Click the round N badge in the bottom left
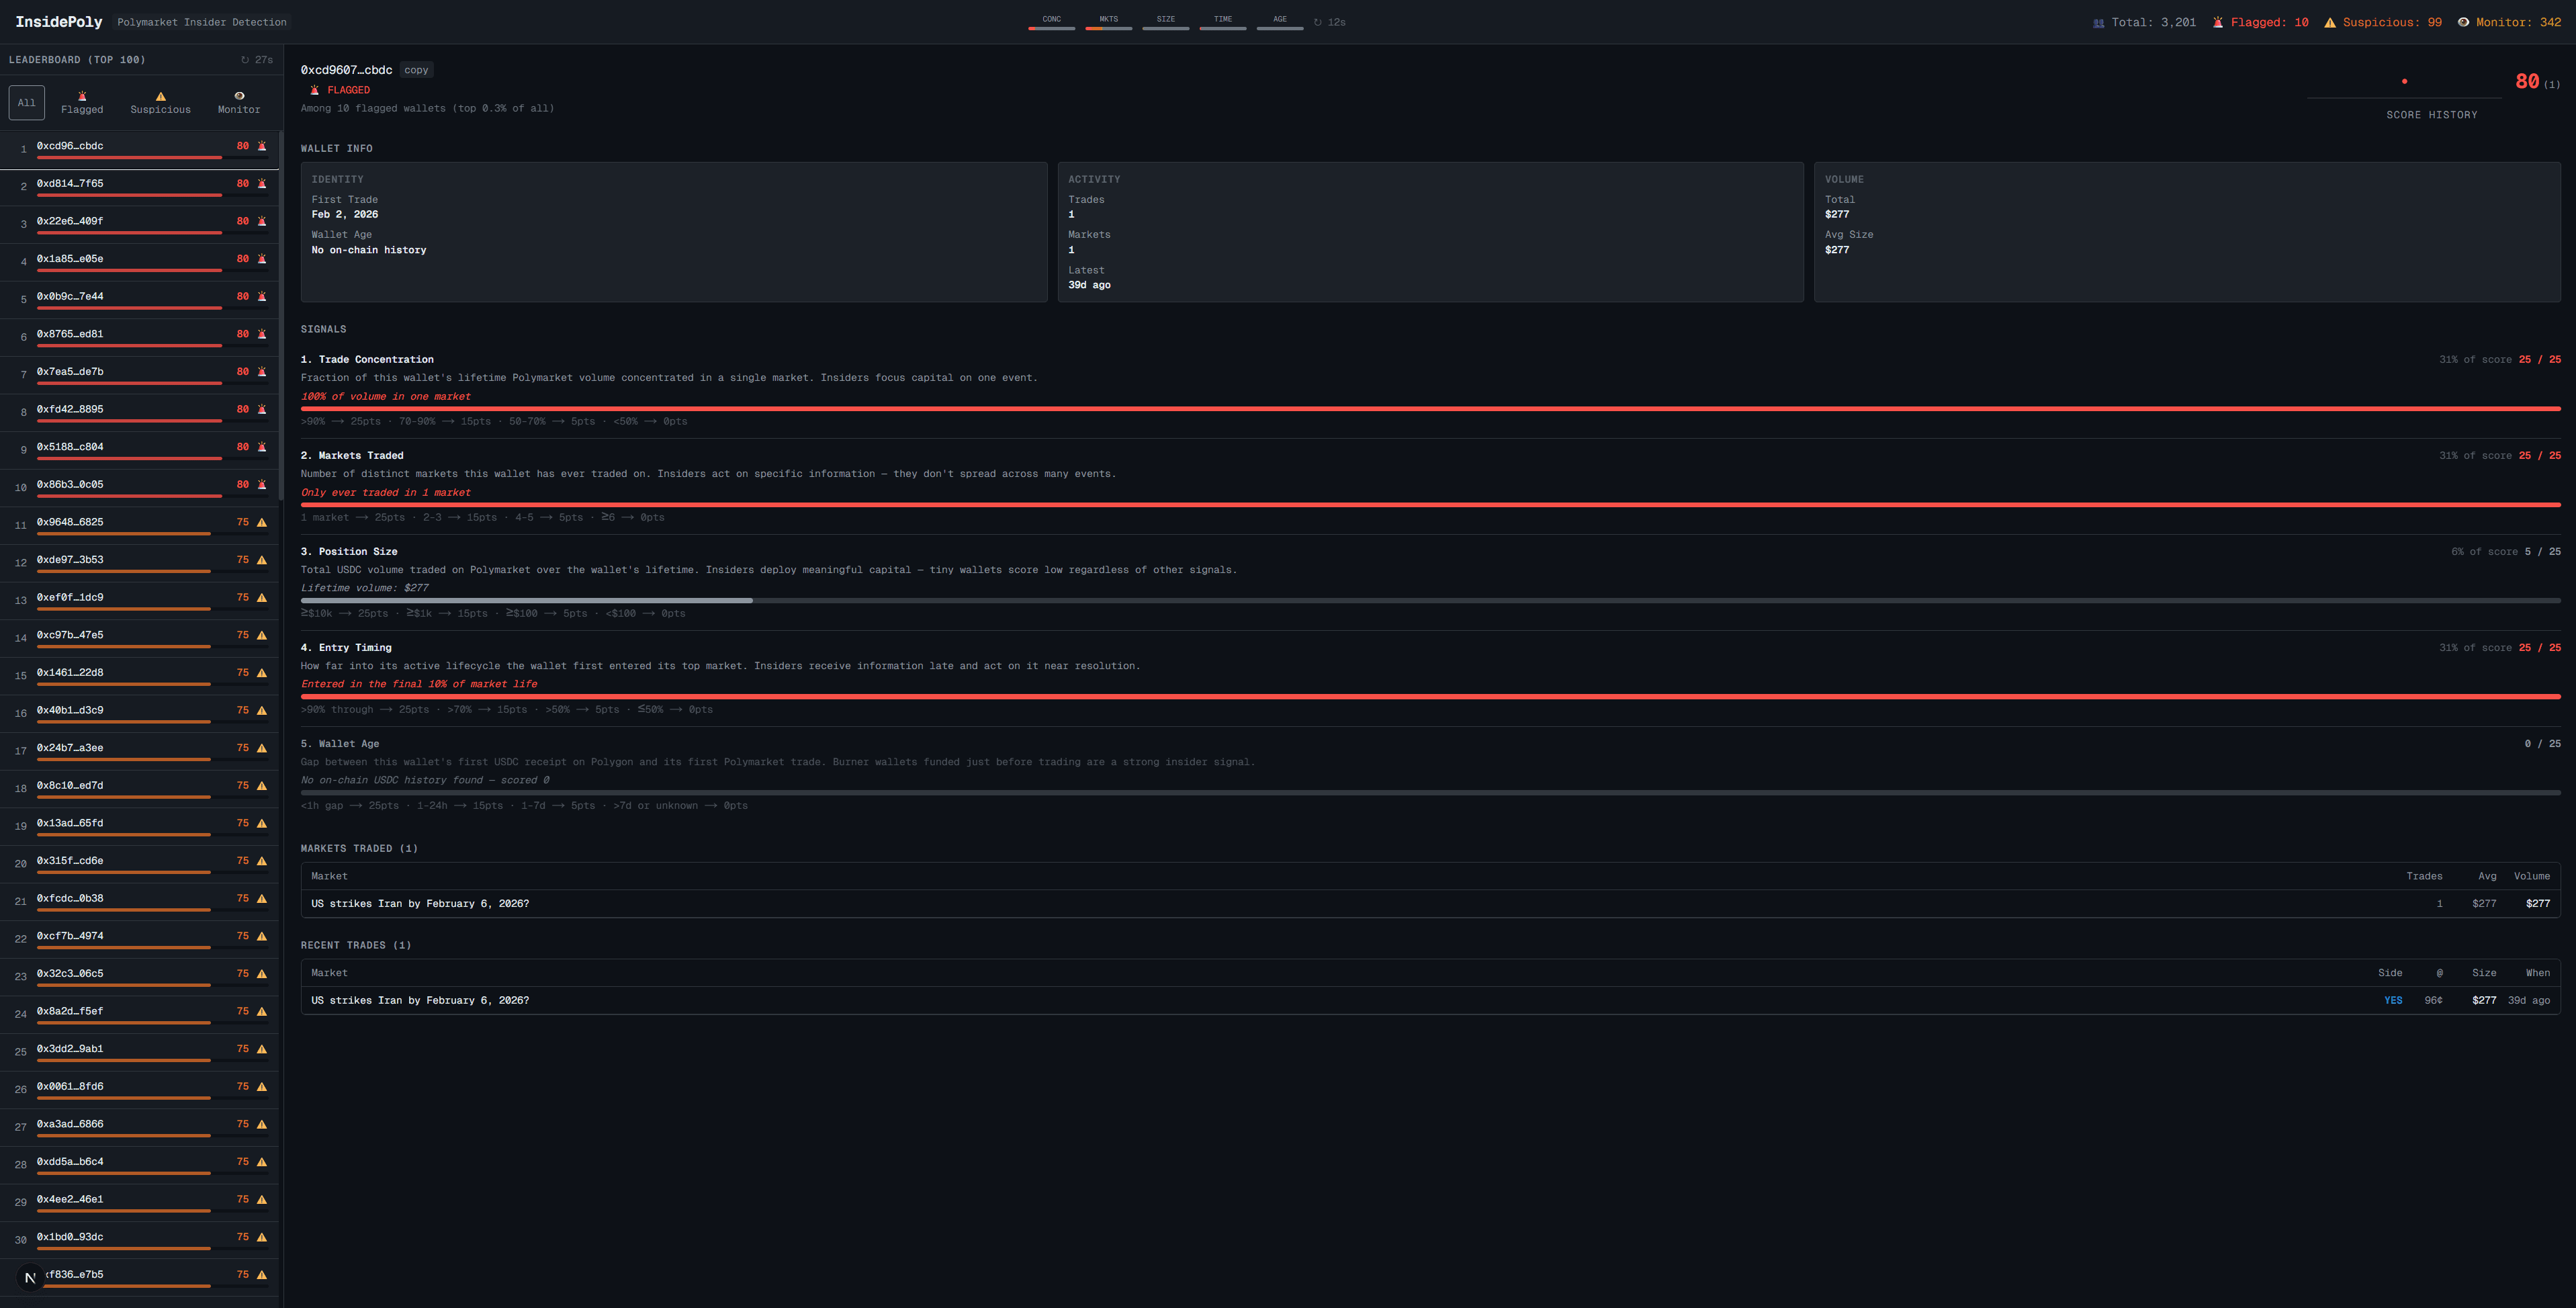This screenshot has width=2576, height=1308. tap(30, 1277)
